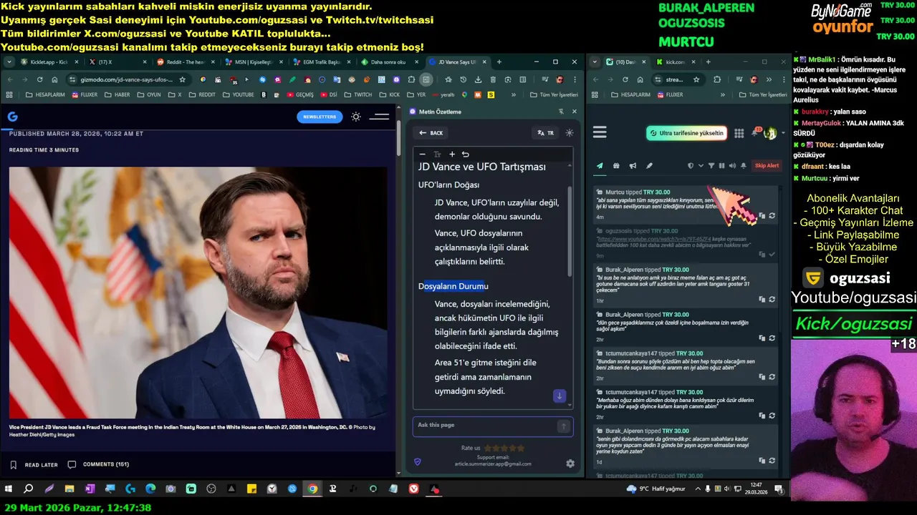917x515 pixels.
Task: Select the paper-plane recent events tab
Action: [x=600, y=166]
